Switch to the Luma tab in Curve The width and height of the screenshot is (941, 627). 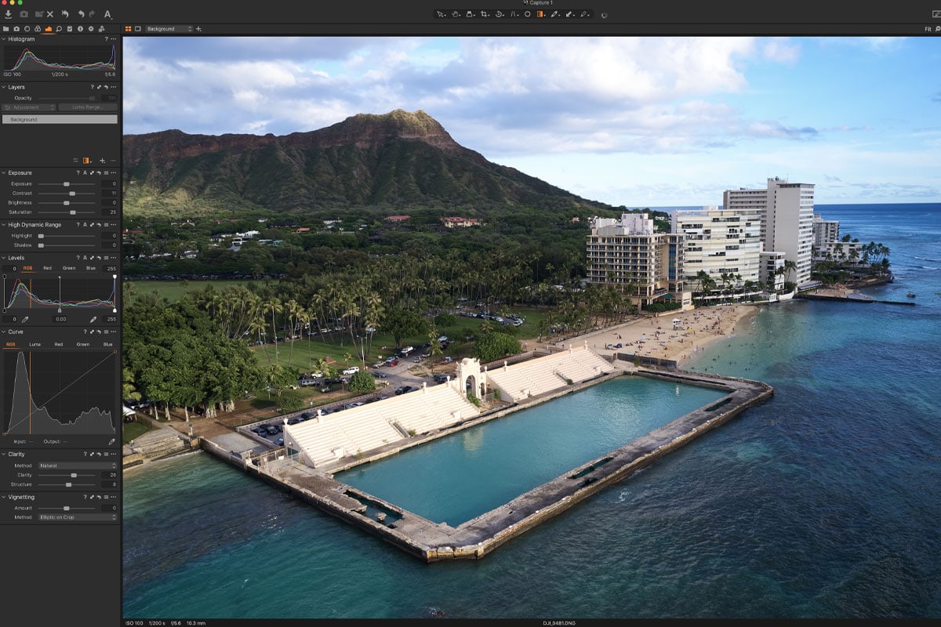pos(35,344)
